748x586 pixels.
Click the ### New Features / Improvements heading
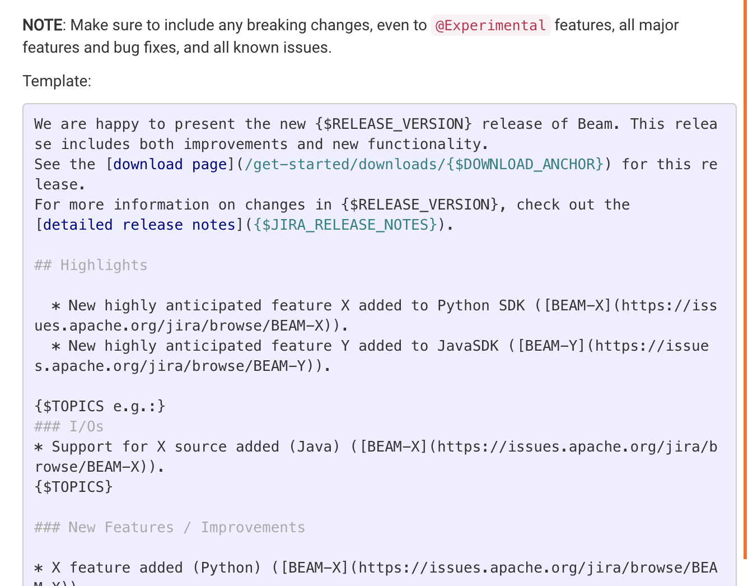pyautogui.click(x=170, y=527)
